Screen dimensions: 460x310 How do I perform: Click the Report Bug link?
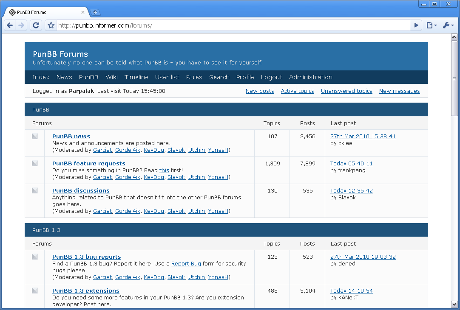click(186, 264)
